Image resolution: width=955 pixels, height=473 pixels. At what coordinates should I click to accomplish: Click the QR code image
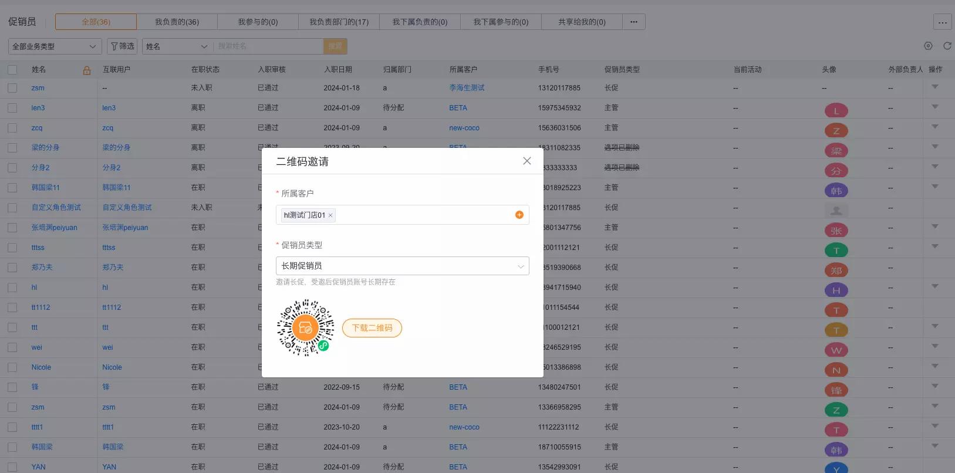305,328
